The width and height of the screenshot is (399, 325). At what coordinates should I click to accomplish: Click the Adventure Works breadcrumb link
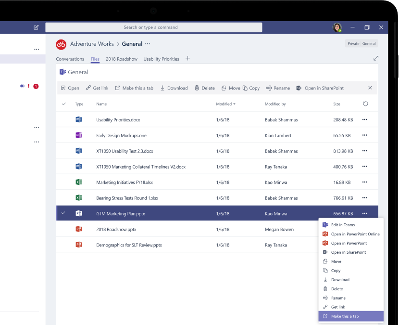92,44
